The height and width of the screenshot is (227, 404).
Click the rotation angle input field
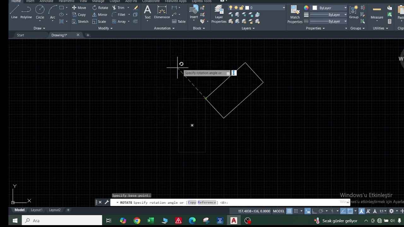click(234, 73)
